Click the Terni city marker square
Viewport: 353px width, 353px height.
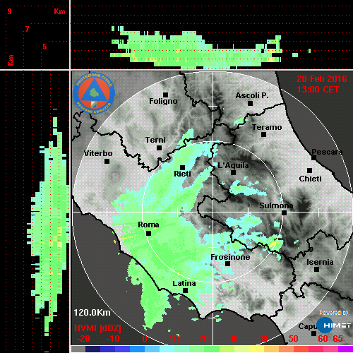point(159,148)
